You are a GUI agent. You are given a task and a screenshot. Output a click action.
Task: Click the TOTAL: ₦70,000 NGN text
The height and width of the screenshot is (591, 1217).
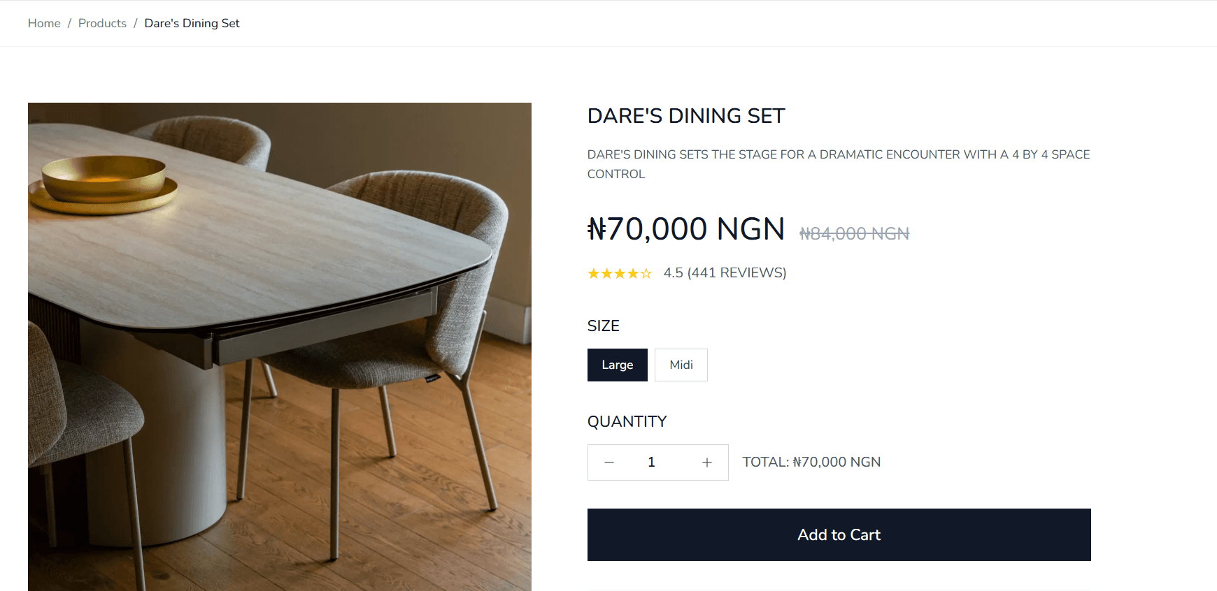[x=811, y=462]
